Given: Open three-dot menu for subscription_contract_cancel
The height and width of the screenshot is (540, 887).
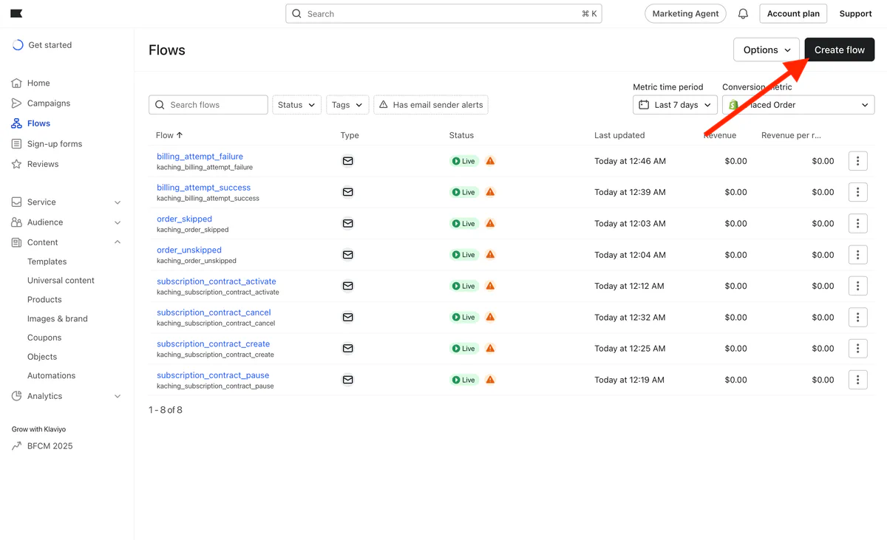Looking at the screenshot, I should tap(857, 317).
